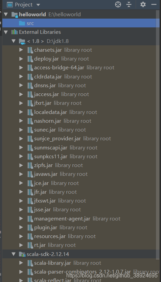Click the locate/select opened file target icon
Screen dimensions: 161x282
point(118,4)
